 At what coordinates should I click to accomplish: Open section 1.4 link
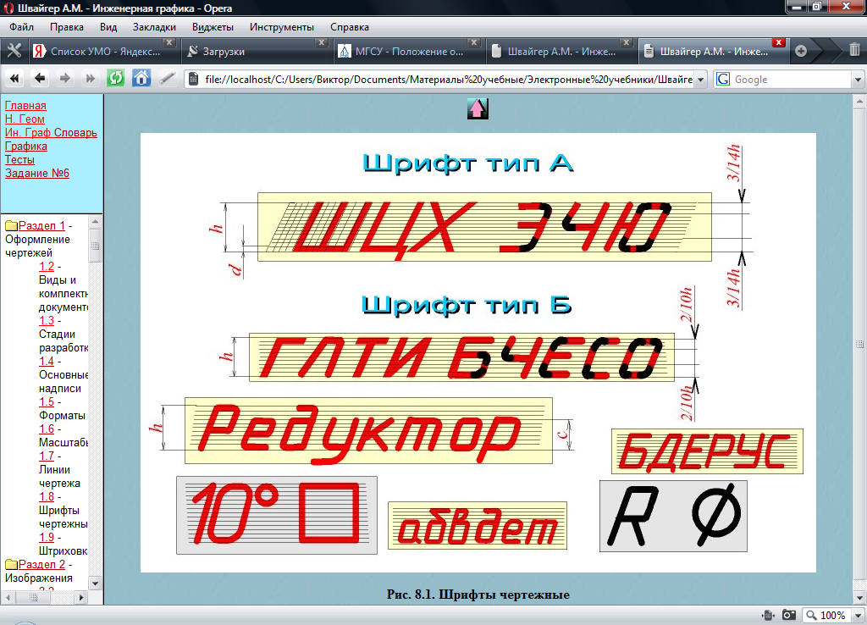click(x=47, y=361)
